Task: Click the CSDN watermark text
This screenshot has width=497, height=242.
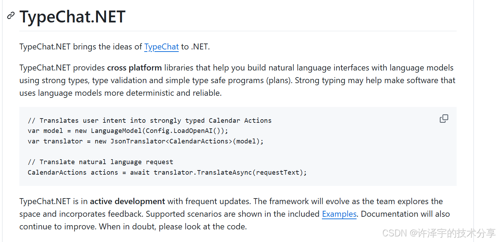Action: point(439,233)
